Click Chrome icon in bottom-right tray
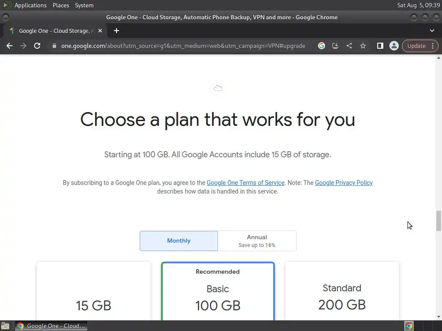Image resolution: width=442 pixels, height=331 pixels. click(x=409, y=326)
